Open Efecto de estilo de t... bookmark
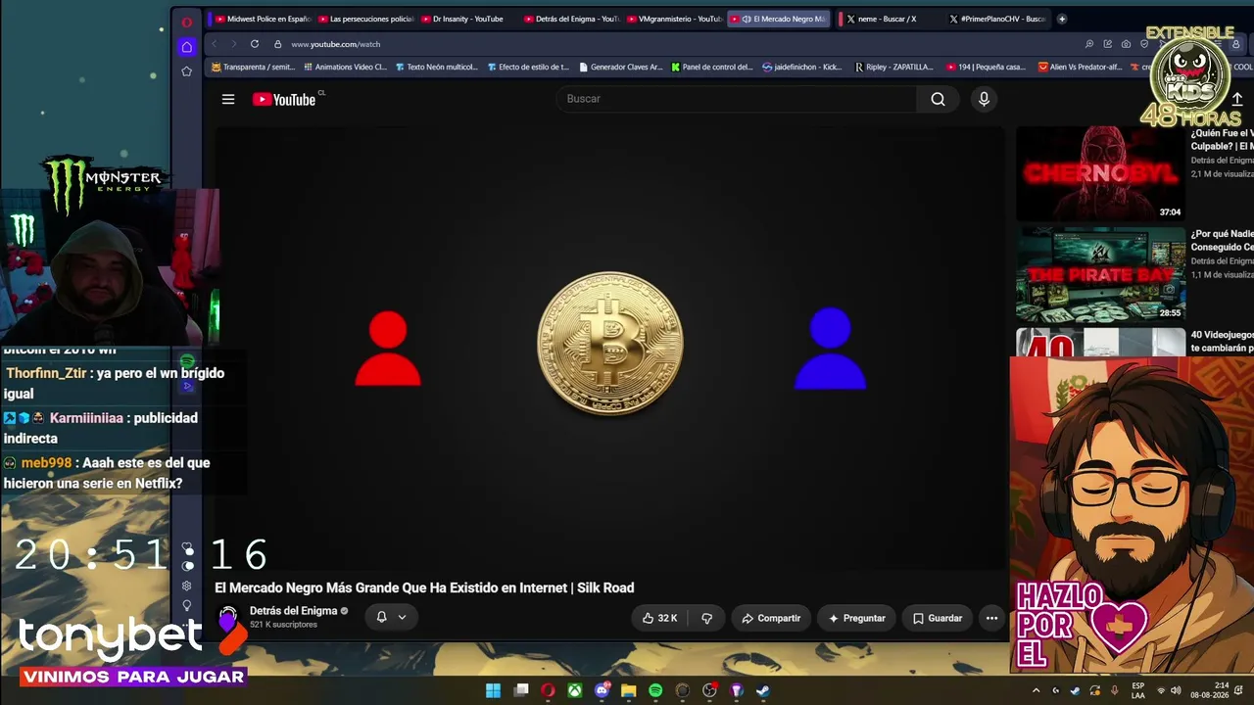This screenshot has height=705, width=1254. [x=528, y=68]
